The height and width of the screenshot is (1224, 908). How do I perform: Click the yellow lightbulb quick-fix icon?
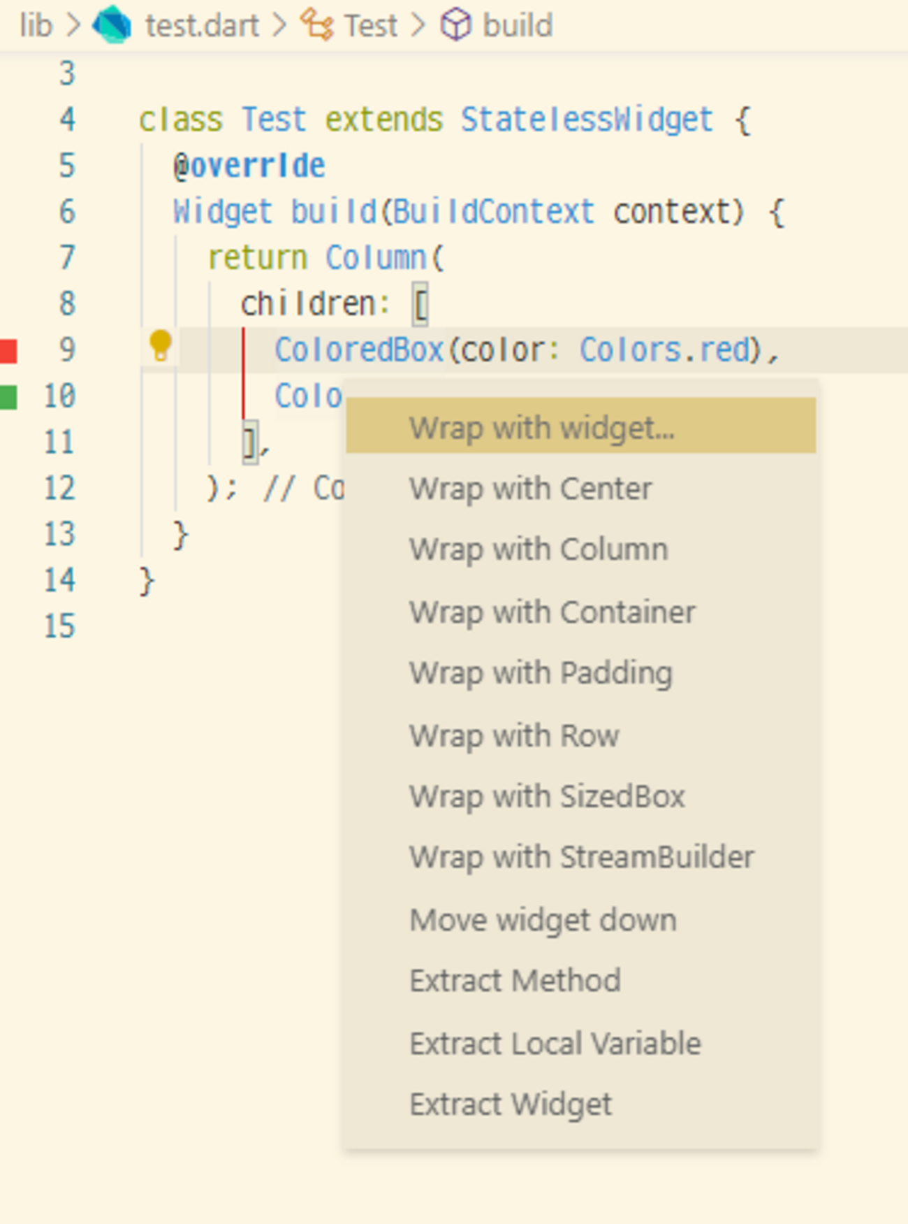coord(160,345)
